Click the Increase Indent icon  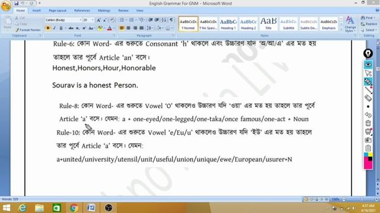[x=157, y=20]
